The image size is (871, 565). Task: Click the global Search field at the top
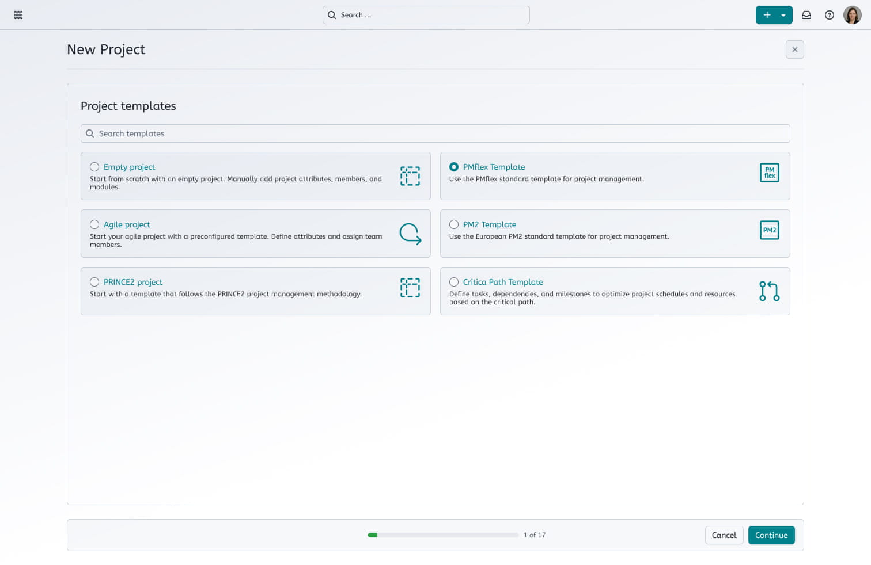coord(426,15)
